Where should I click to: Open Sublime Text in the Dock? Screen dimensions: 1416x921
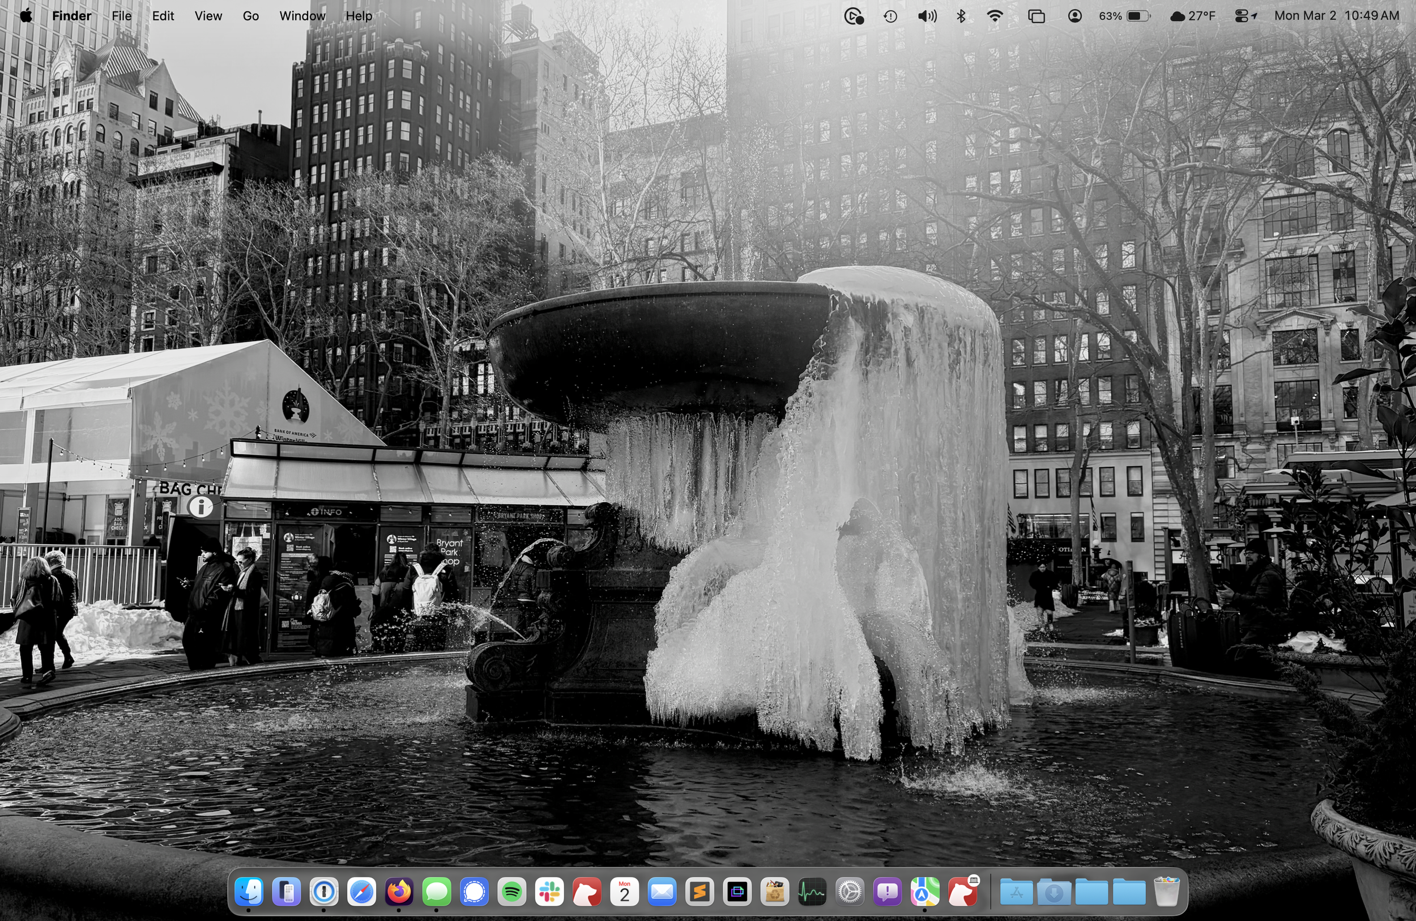(x=700, y=892)
